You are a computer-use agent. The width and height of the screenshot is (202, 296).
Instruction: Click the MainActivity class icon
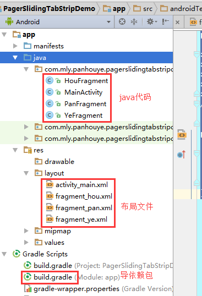pyautogui.click(x=50, y=92)
